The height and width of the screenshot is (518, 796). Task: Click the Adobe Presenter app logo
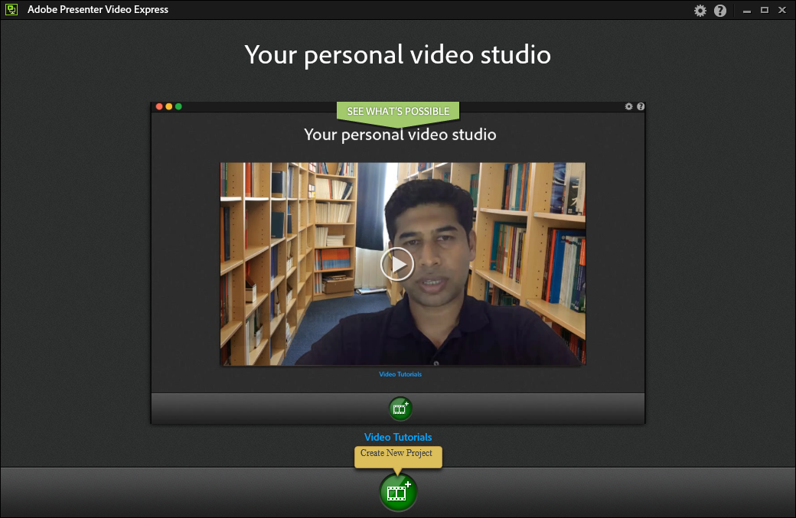click(x=12, y=10)
